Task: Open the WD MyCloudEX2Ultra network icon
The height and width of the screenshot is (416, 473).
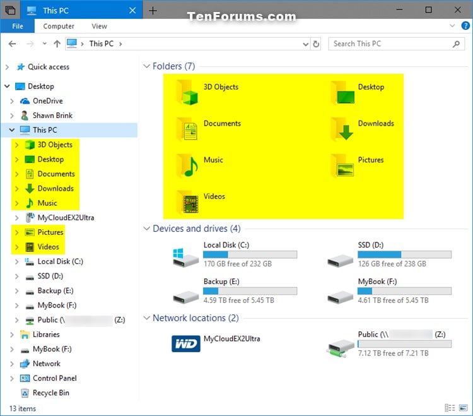Action: tap(186, 343)
